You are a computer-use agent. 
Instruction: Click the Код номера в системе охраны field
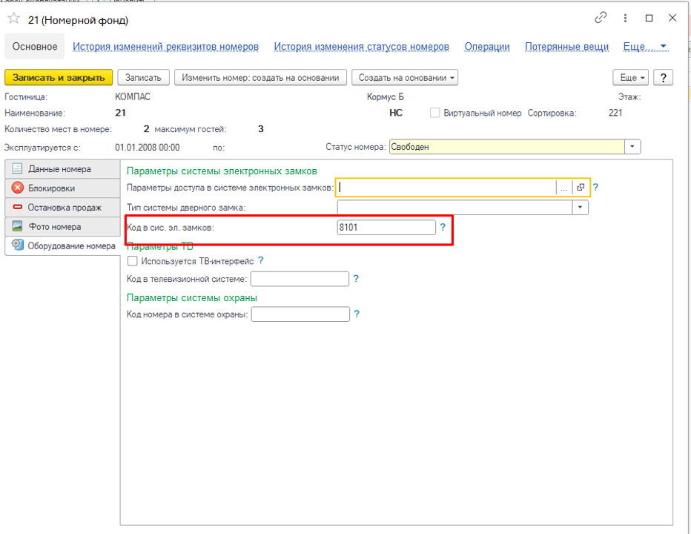click(300, 314)
